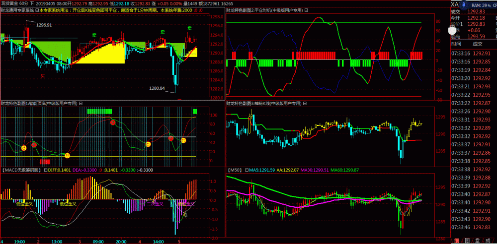Viewport: 497px width, 244px height.
Task: Click the 09:00 time axis label
Action: 98,242
